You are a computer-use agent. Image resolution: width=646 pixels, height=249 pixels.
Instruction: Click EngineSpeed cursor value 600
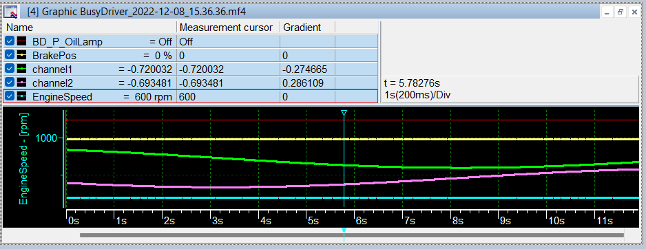click(x=187, y=97)
